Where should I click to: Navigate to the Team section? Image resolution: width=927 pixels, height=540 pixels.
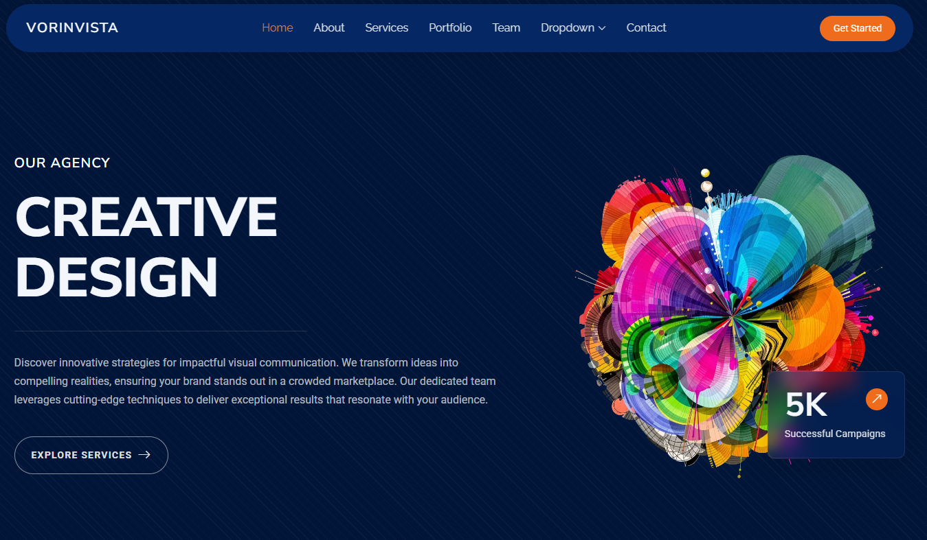506,28
